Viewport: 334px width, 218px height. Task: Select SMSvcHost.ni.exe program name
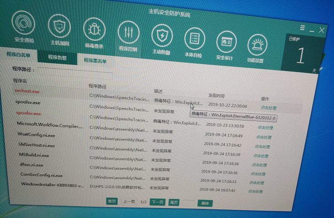coord(37,145)
